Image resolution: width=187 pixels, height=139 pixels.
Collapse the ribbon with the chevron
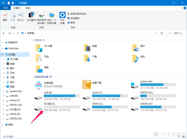pos(181,8)
